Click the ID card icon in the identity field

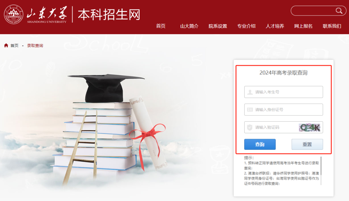click(250, 109)
